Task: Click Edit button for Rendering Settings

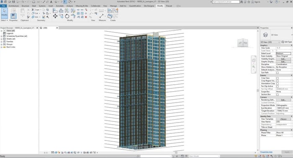Action: pos(283,100)
